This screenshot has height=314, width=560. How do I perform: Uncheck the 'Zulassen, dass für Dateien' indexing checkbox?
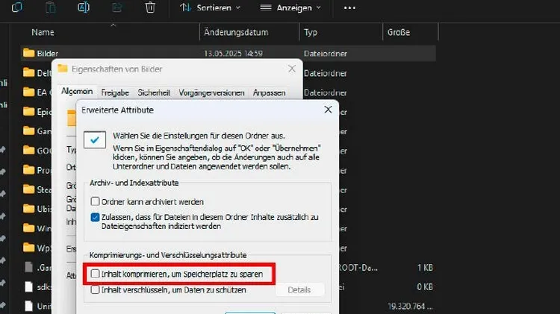(95, 217)
